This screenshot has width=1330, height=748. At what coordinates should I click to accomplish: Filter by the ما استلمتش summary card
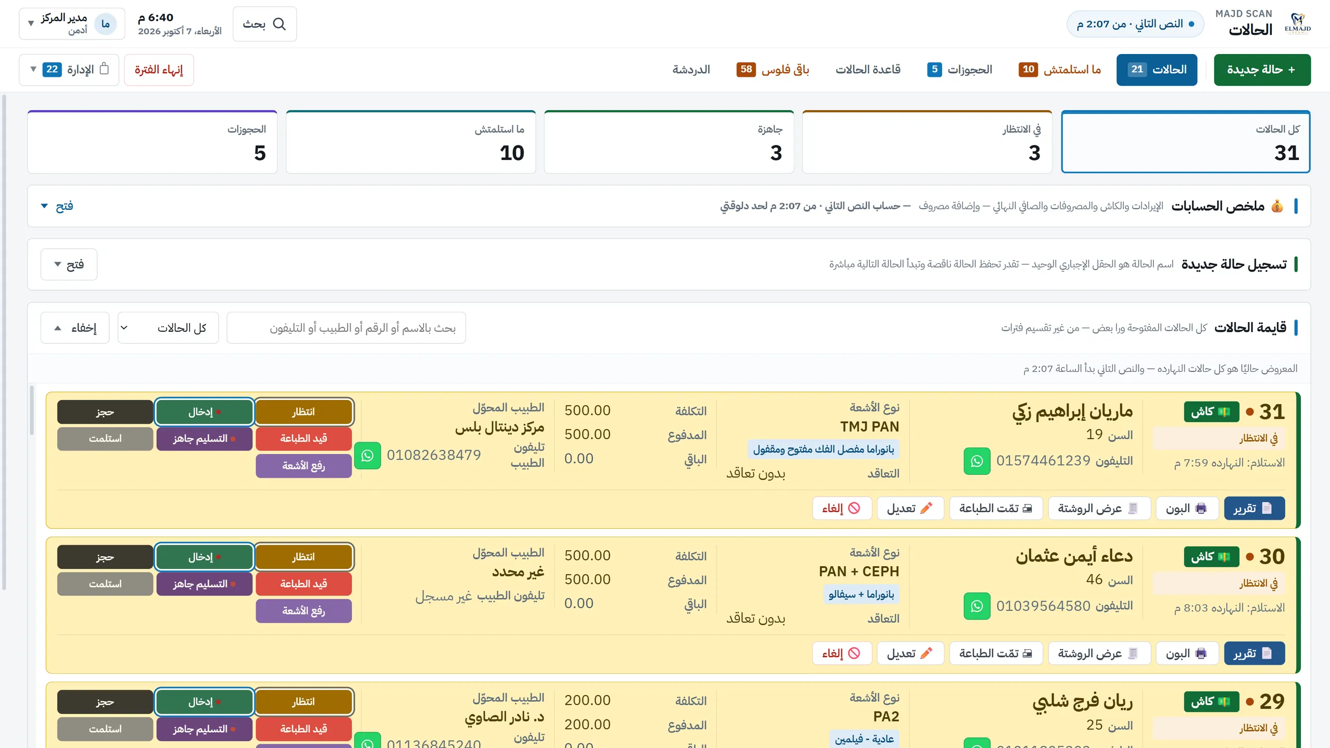point(410,142)
